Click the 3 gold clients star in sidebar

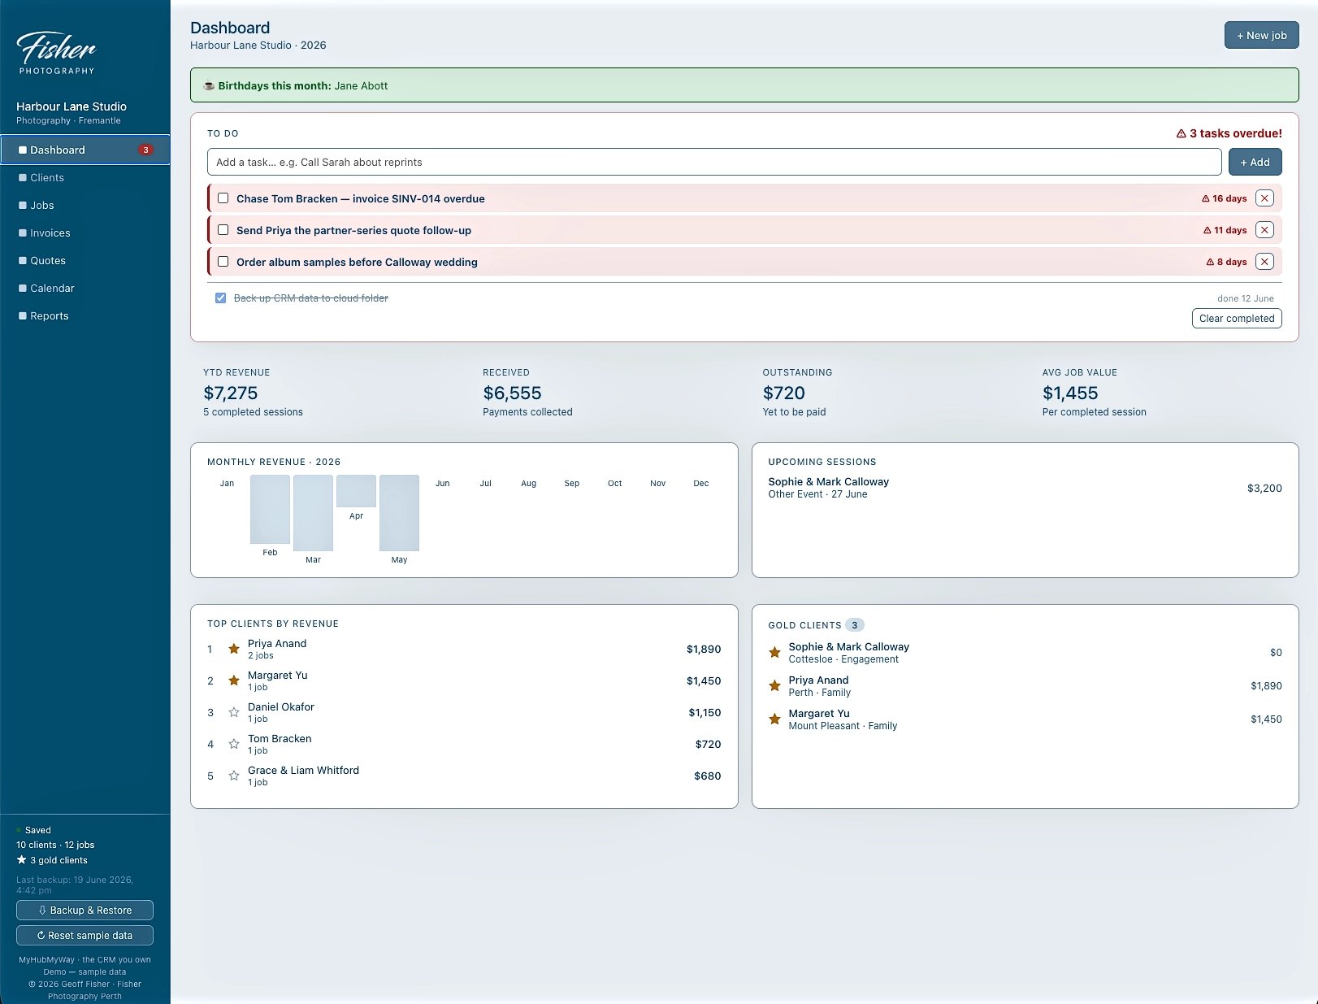pyautogui.click(x=22, y=860)
